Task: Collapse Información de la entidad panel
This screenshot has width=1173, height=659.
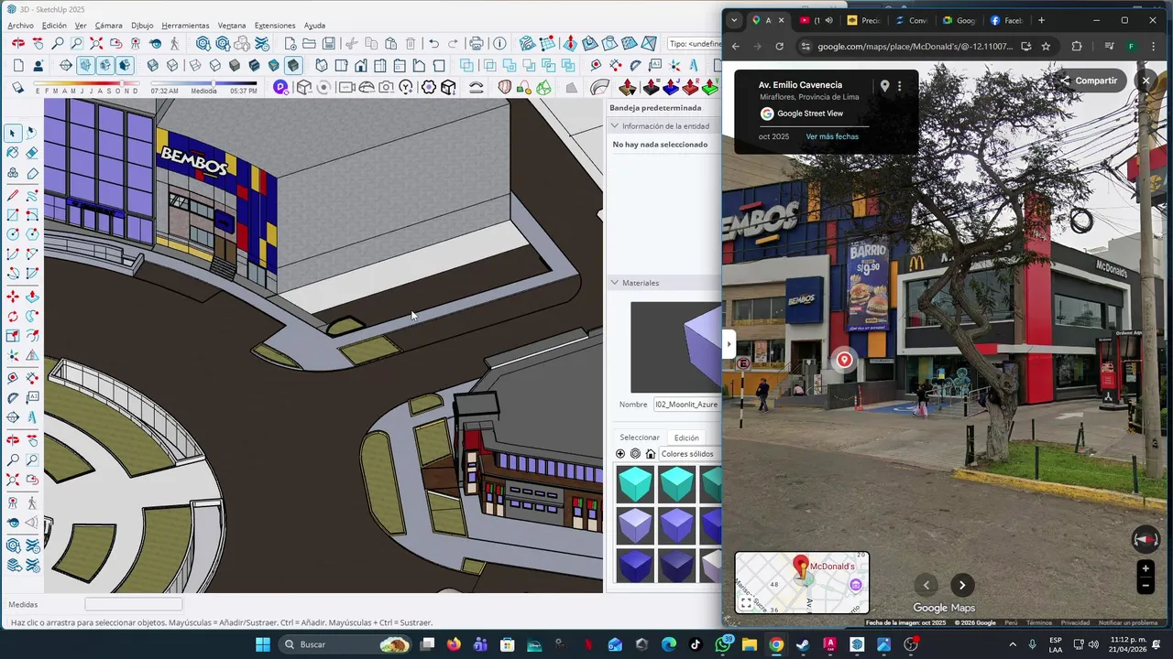Action: coord(615,126)
